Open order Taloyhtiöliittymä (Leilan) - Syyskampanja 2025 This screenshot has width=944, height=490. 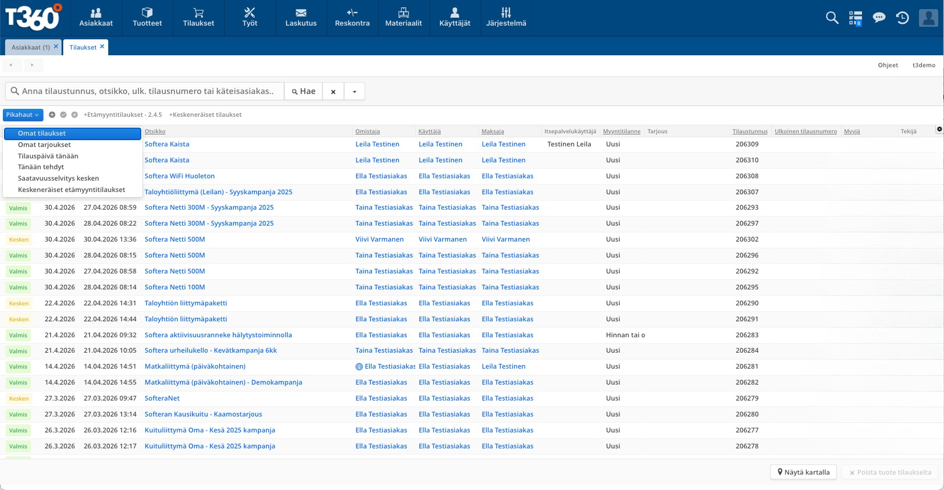(218, 192)
